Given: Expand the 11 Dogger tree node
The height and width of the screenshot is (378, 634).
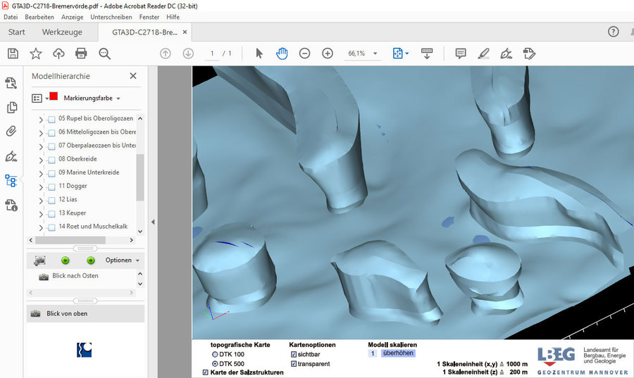Looking at the screenshot, I should coord(41,187).
